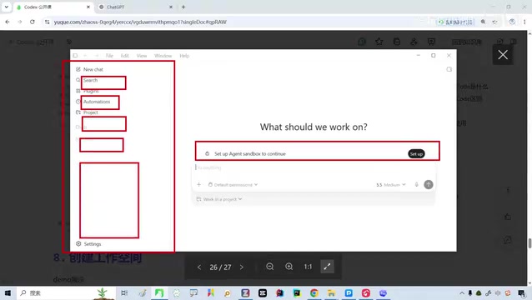Click browser forward arrow

tap(20, 22)
